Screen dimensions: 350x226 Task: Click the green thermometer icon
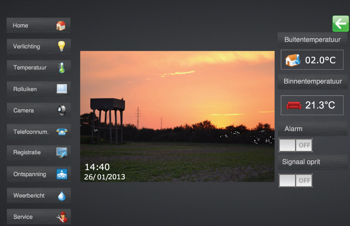click(61, 67)
